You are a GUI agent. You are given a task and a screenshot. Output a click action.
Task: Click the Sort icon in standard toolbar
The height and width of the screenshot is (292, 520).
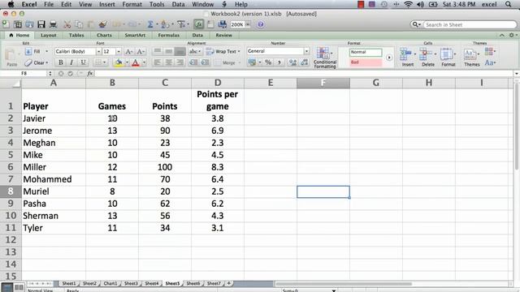click(x=164, y=24)
